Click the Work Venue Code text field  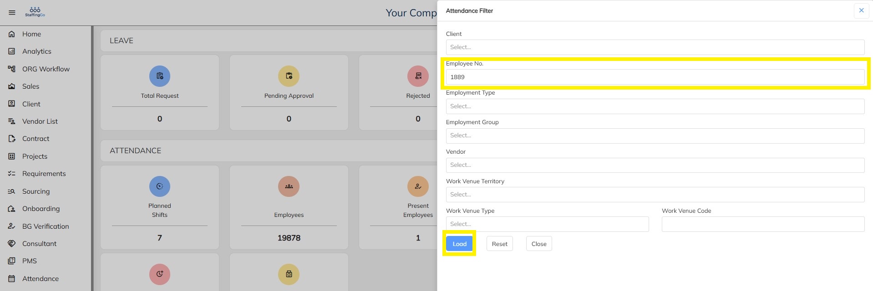(762, 224)
